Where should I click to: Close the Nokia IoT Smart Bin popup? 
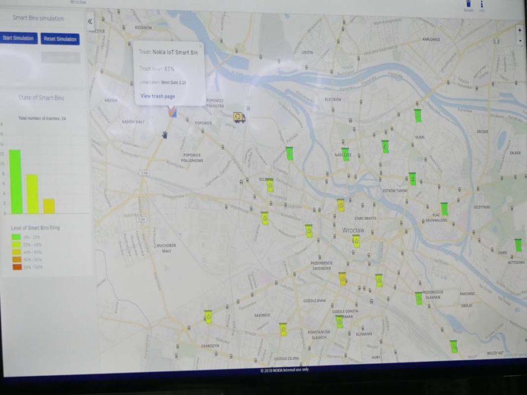[201, 46]
